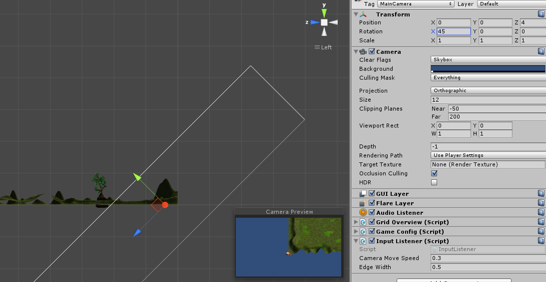Disable the GUI Layer component
Image resolution: width=546 pixels, height=282 pixels.
[x=372, y=193]
